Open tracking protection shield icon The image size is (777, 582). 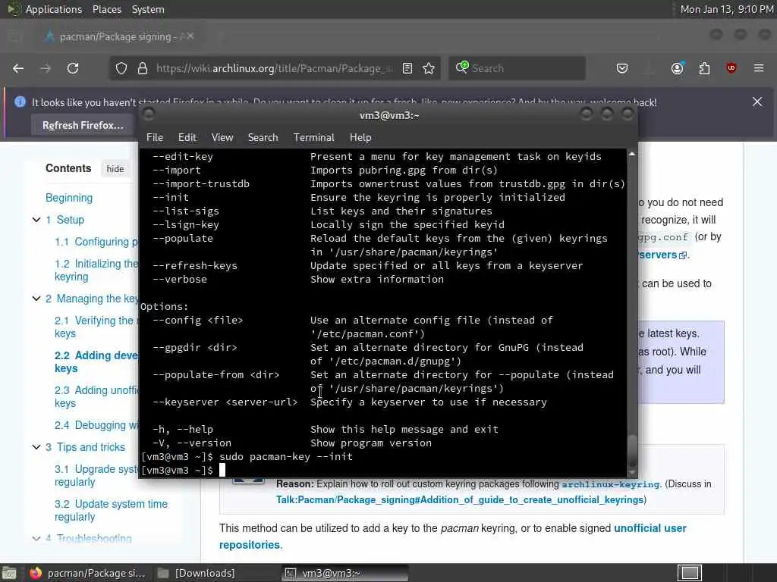(121, 68)
